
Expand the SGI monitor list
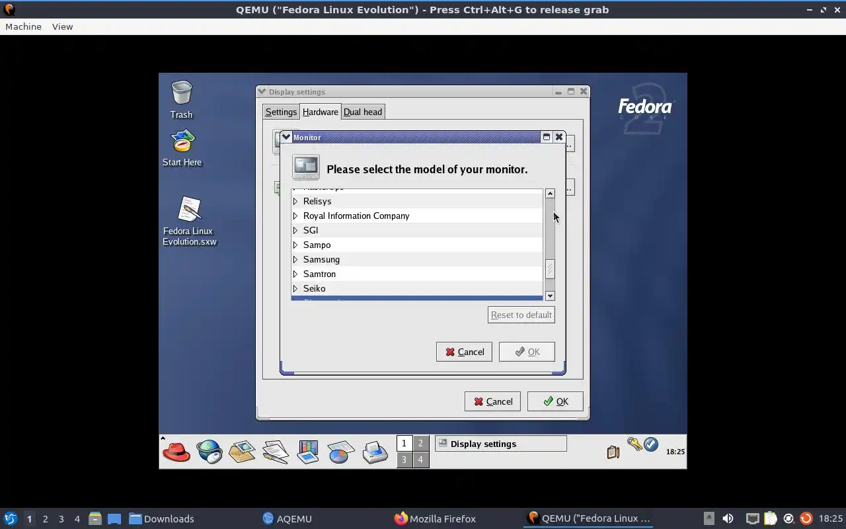pyautogui.click(x=295, y=230)
